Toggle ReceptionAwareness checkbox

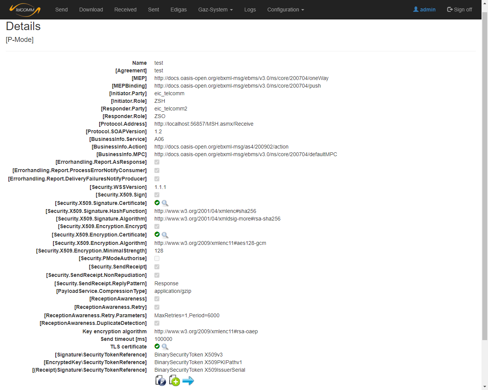click(157, 299)
